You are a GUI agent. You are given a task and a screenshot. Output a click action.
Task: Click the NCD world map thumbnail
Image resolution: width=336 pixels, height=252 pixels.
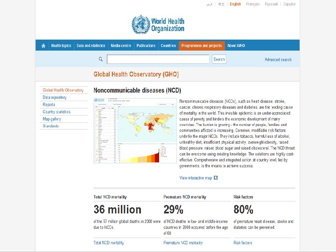point(135,131)
